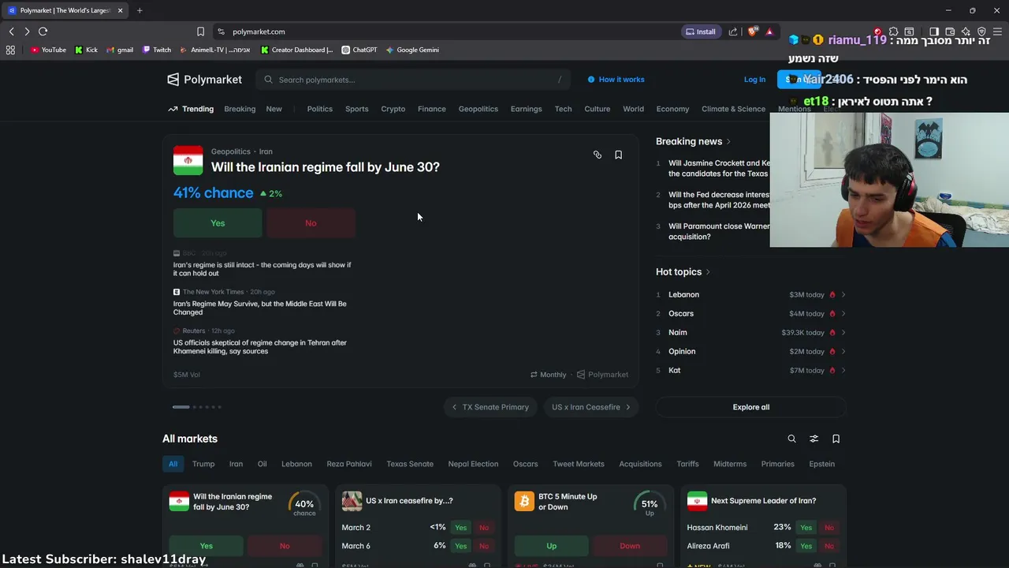The image size is (1009, 568).
Task: Open the Brave wallet icon
Action: coord(950,32)
